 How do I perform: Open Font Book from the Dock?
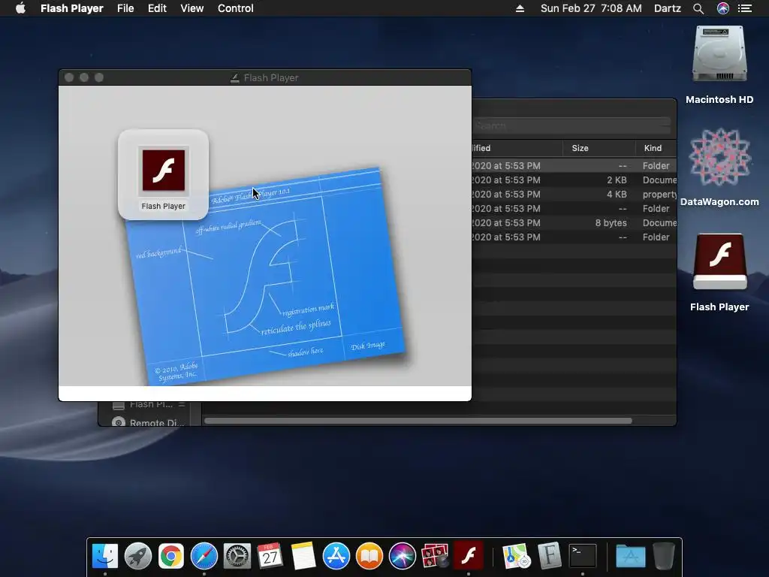pyautogui.click(x=549, y=557)
